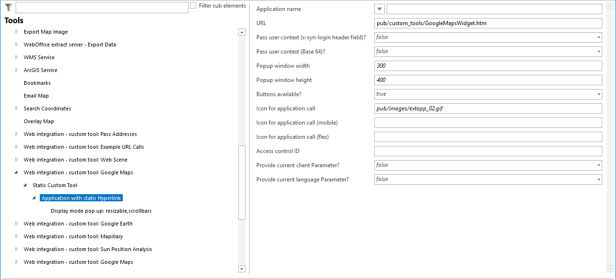The image size is (616, 279).
Task: Select the Bookmarks tree item
Action: pos(37,82)
